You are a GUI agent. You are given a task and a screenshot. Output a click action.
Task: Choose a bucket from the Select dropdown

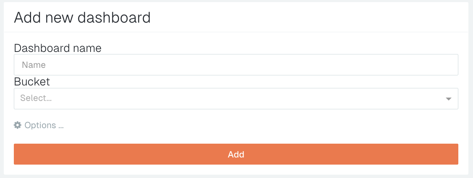pyautogui.click(x=236, y=98)
